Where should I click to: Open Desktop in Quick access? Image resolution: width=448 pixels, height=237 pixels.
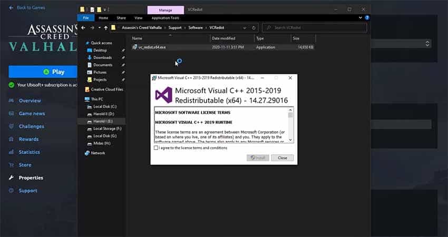coord(100,50)
